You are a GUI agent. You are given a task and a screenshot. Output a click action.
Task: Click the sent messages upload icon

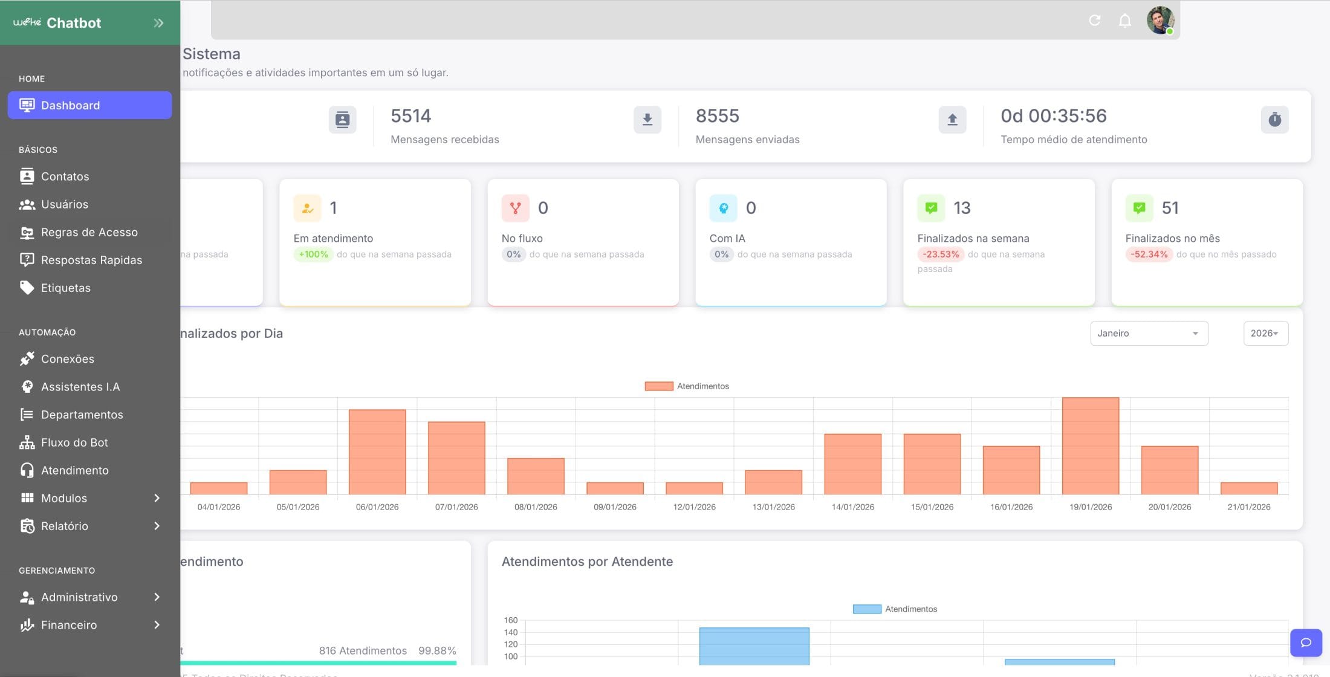click(952, 119)
